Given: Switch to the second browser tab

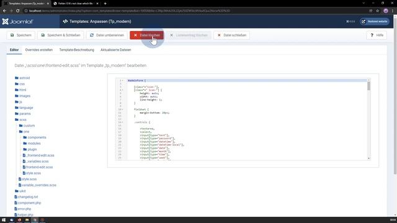Looking at the screenshot, I should (x=76, y=4).
